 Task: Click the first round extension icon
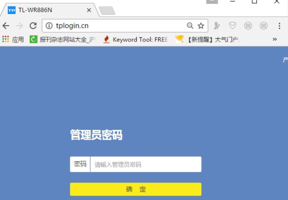tap(248, 26)
